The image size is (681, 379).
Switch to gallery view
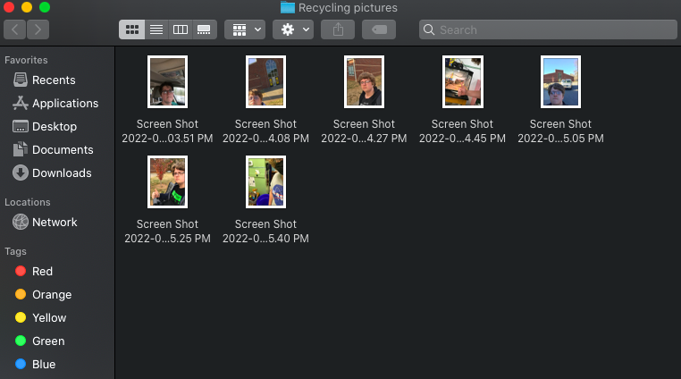[x=204, y=29]
